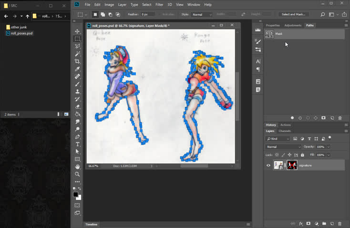Select the Horizontal Type tool

point(77,144)
